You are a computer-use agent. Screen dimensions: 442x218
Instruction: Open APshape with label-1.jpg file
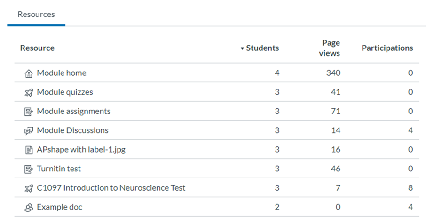(81, 149)
